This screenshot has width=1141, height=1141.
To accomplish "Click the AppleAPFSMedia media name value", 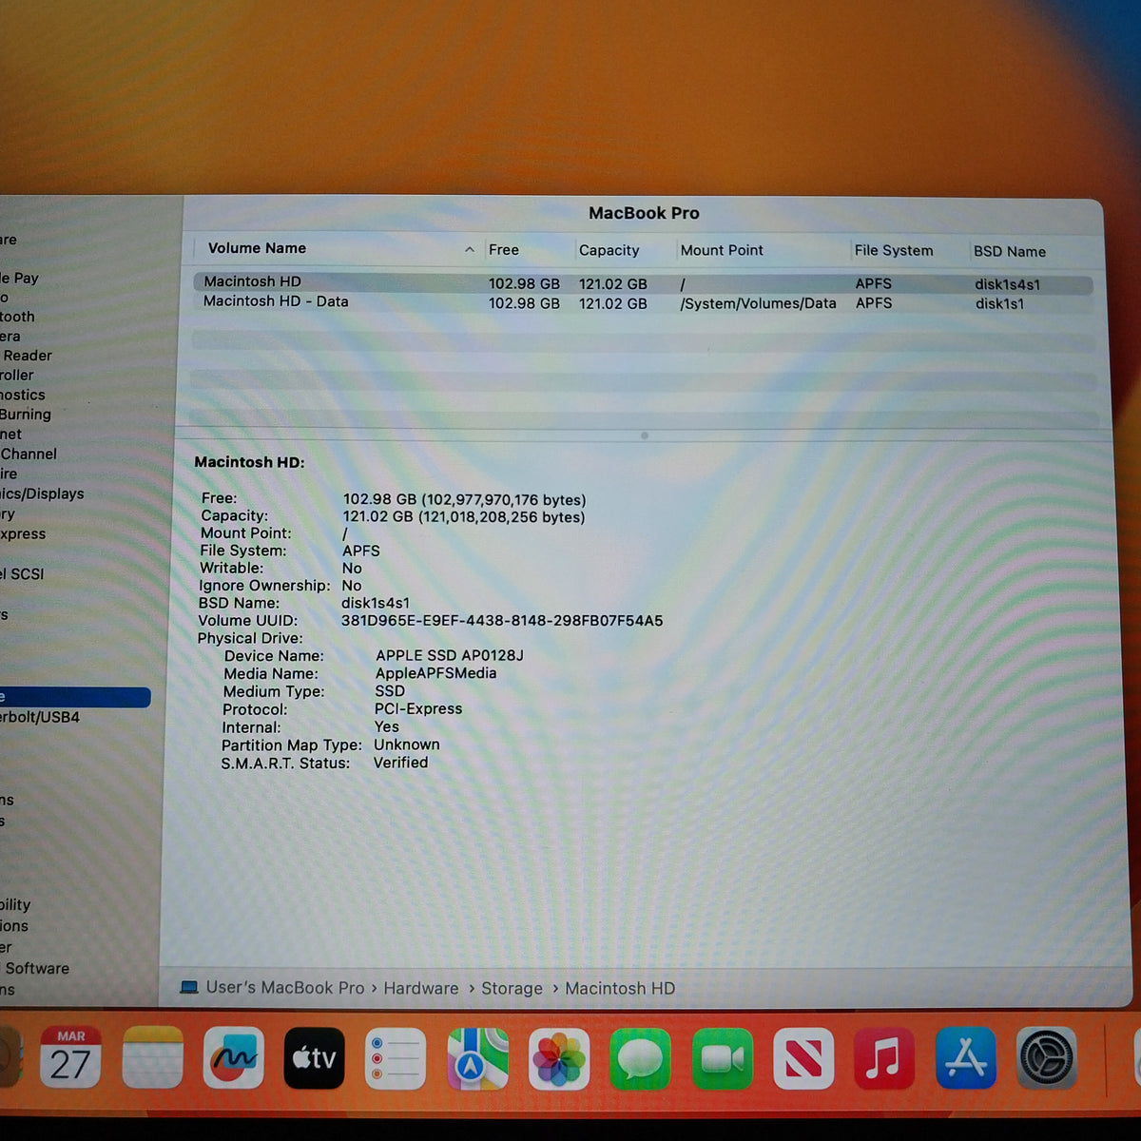I will click(435, 673).
